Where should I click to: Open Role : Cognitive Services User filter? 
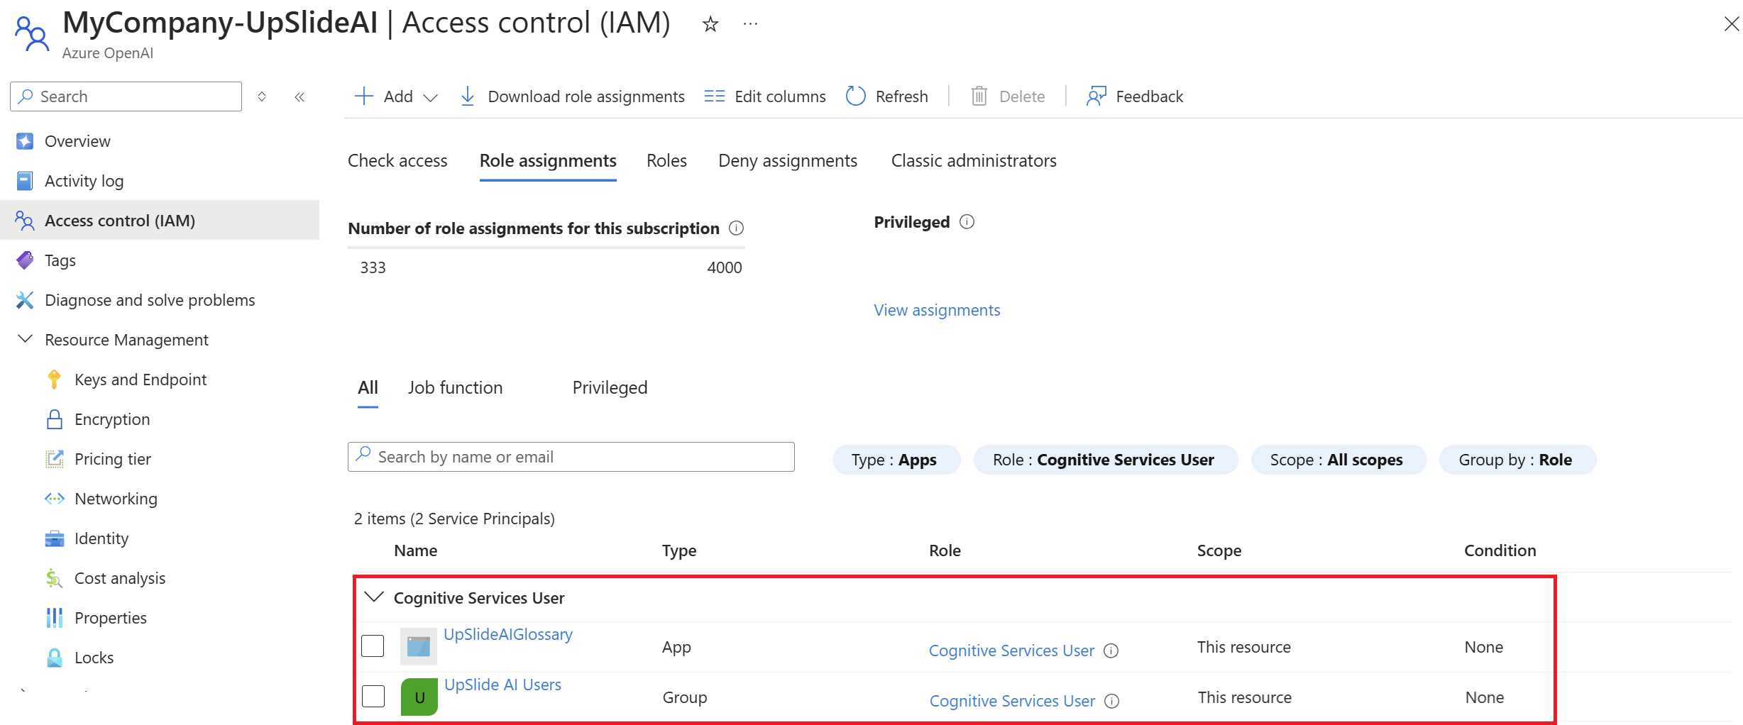point(1106,460)
